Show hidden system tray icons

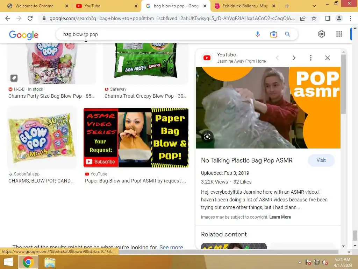(300, 262)
